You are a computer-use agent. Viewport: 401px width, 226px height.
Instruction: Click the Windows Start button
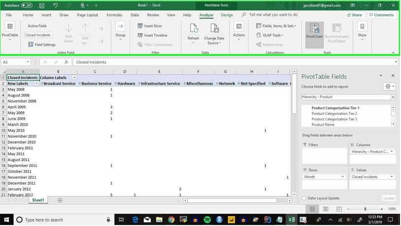(x=6, y=220)
